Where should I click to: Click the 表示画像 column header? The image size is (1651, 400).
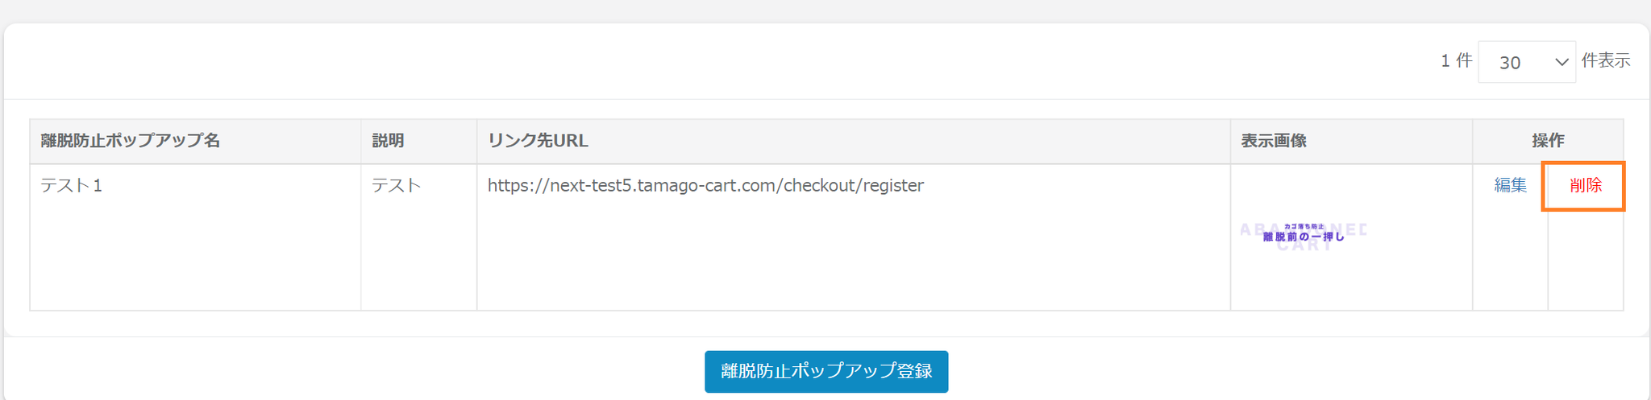point(1273,141)
